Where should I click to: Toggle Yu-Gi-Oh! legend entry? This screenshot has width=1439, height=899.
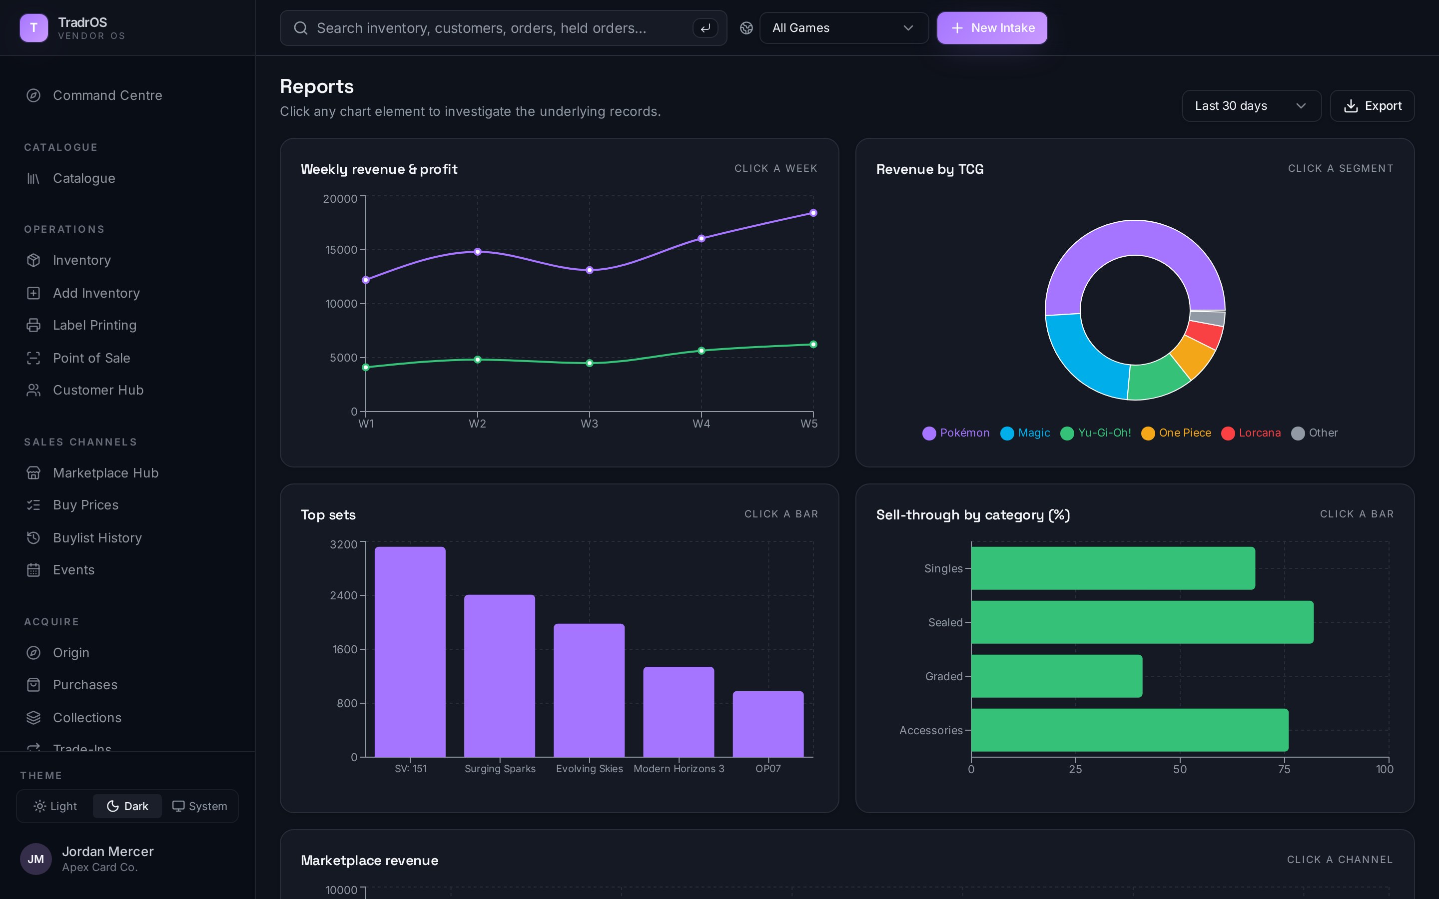tap(1096, 433)
